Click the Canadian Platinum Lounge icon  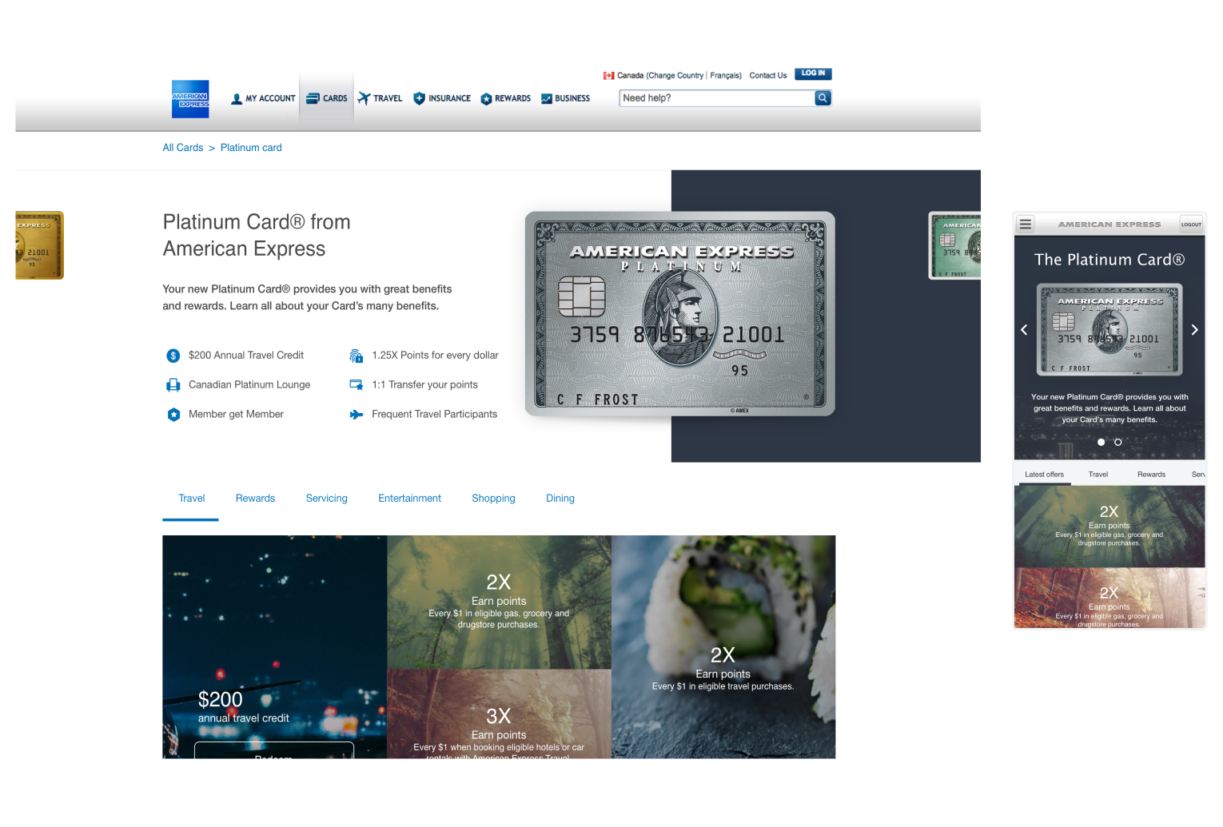pyautogui.click(x=173, y=385)
